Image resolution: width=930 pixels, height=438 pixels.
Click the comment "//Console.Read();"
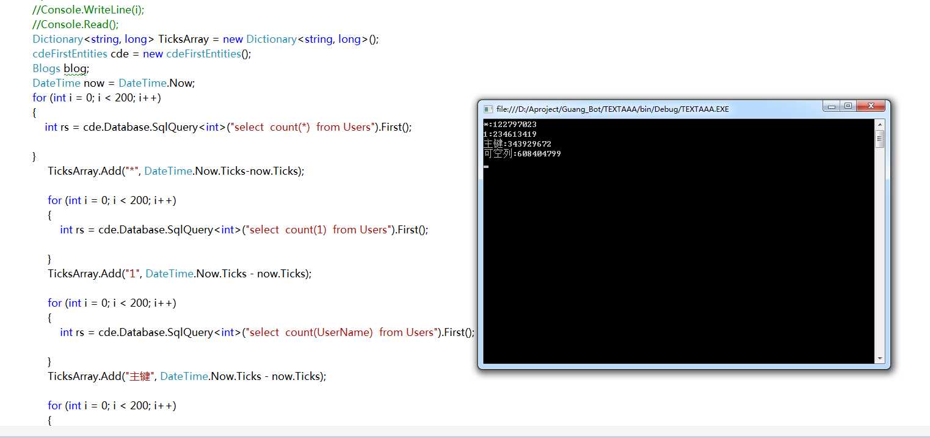point(76,24)
